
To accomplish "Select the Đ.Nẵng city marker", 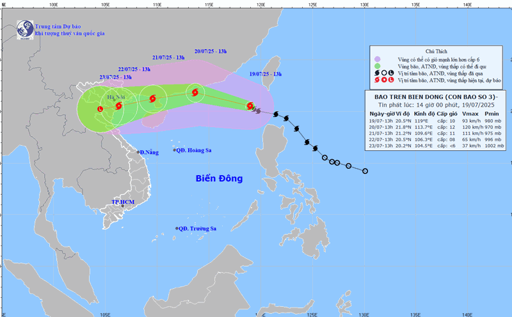I will click(x=138, y=152).
